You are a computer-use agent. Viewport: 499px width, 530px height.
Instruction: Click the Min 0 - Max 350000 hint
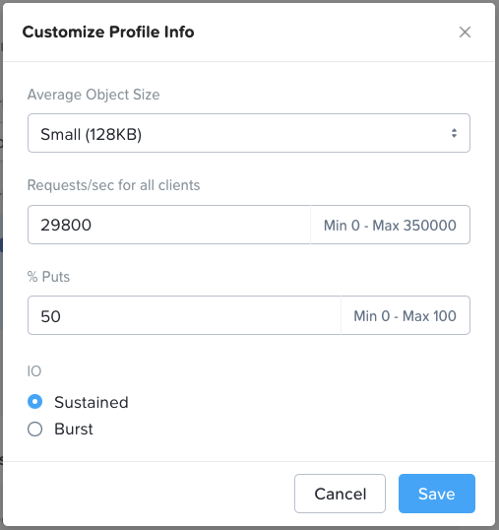point(390,226)
